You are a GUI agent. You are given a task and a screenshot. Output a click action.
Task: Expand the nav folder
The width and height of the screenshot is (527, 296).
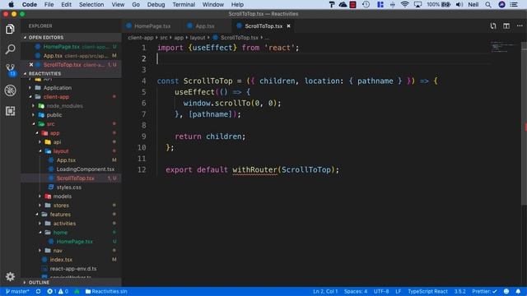point(58,251)
